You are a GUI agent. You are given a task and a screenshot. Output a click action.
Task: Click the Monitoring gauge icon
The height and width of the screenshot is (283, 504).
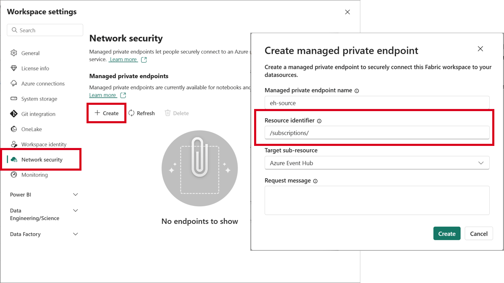pos(14,175)
